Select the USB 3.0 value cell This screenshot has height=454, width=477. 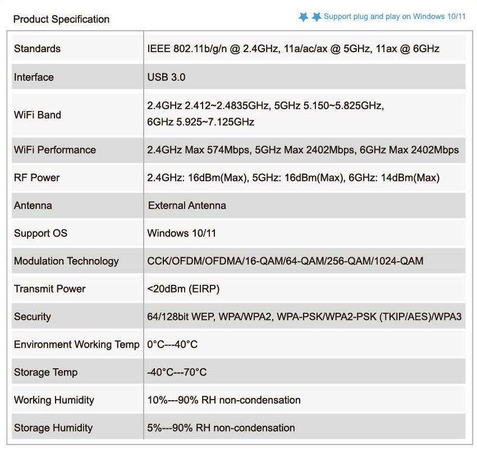[166, 77]
